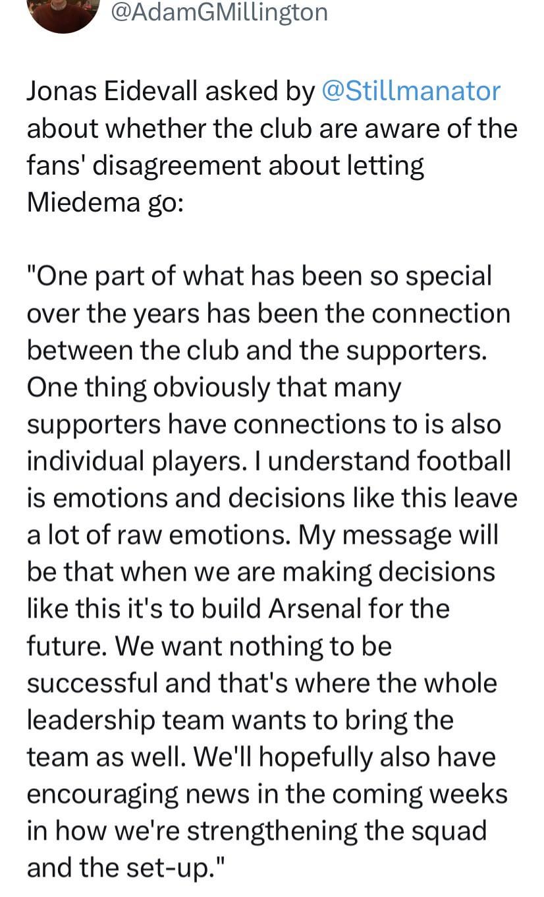This screenshot has height=897, width=544.
Task: Click the words "My message will"
Action: point(398,535)
